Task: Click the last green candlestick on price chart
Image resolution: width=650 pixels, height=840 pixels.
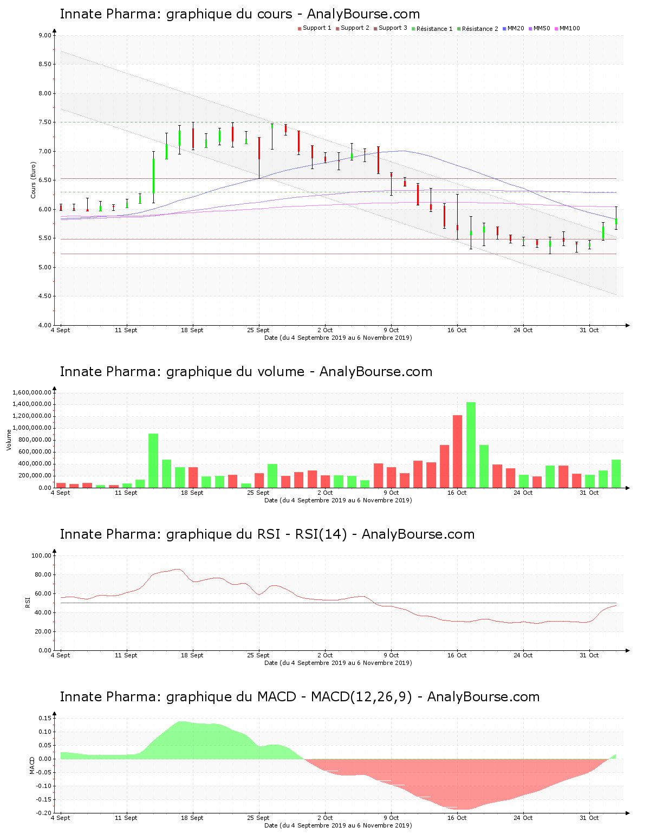Action: click(616, 221)
